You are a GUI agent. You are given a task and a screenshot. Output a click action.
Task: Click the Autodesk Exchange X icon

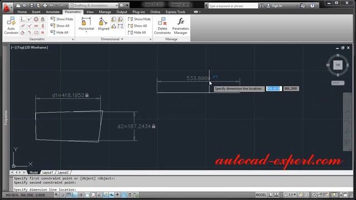[x=303, y=6]
